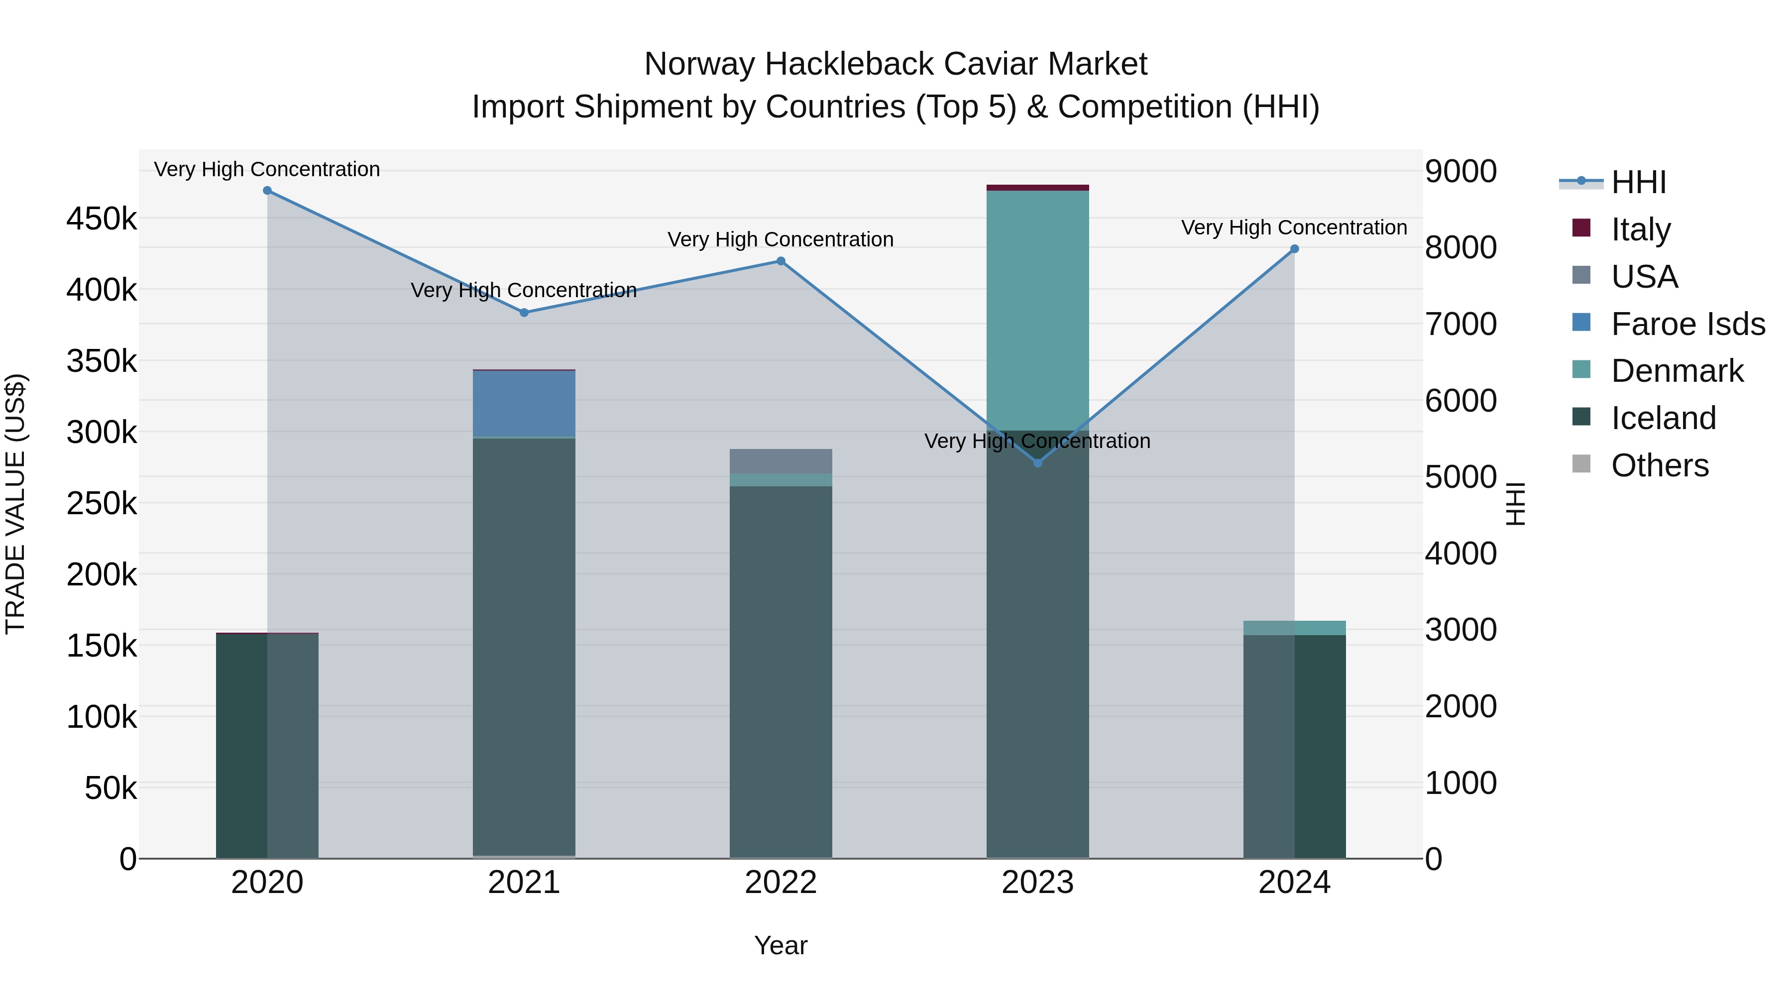Click the HHI data point for 2023

click(x=1038, y=462)
